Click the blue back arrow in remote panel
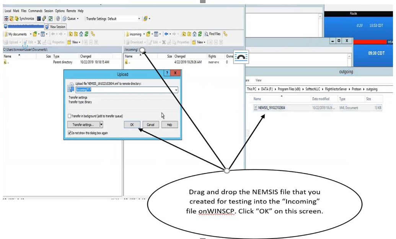The image size is (396, 239). click(x=166, y=34)
